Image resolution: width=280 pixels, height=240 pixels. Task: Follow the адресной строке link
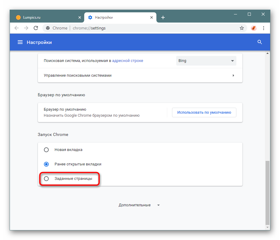point(128,61)
